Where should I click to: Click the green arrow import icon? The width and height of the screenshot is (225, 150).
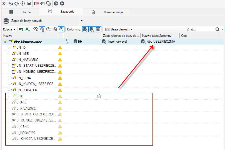(x=42, y=3)
